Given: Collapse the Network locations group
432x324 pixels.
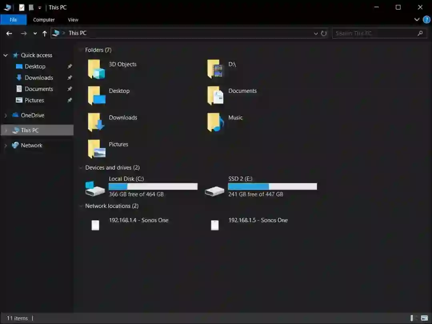Looking at the screenshot, I should pos(81,206).
